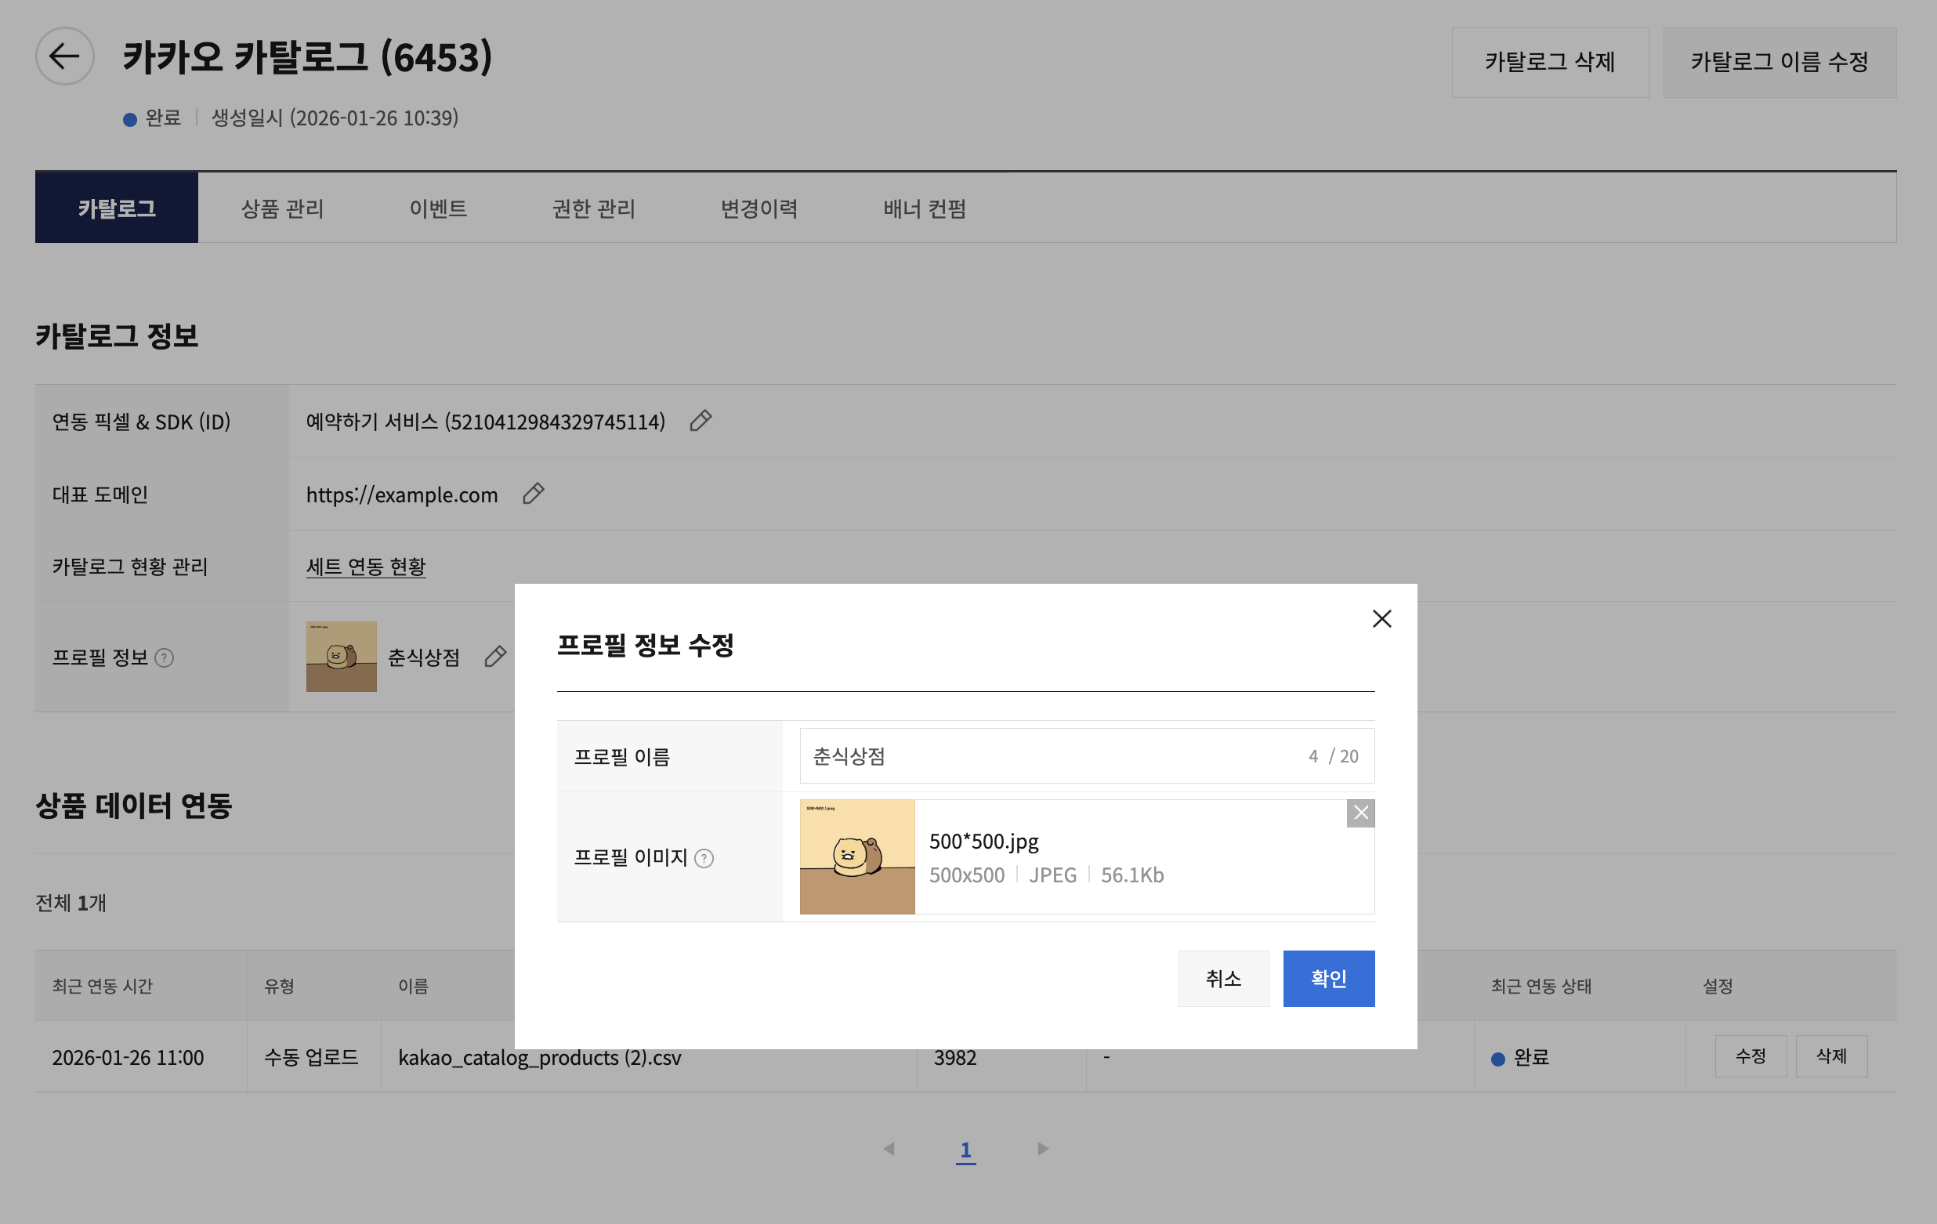Click help icon next to 프로필 이미지
The image size is (1937, 1224).
pos(704,858)
